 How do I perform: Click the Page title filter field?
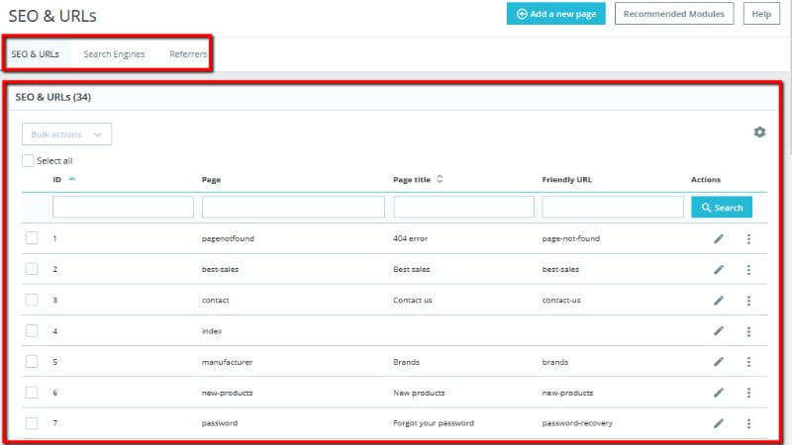click(463, 208)
